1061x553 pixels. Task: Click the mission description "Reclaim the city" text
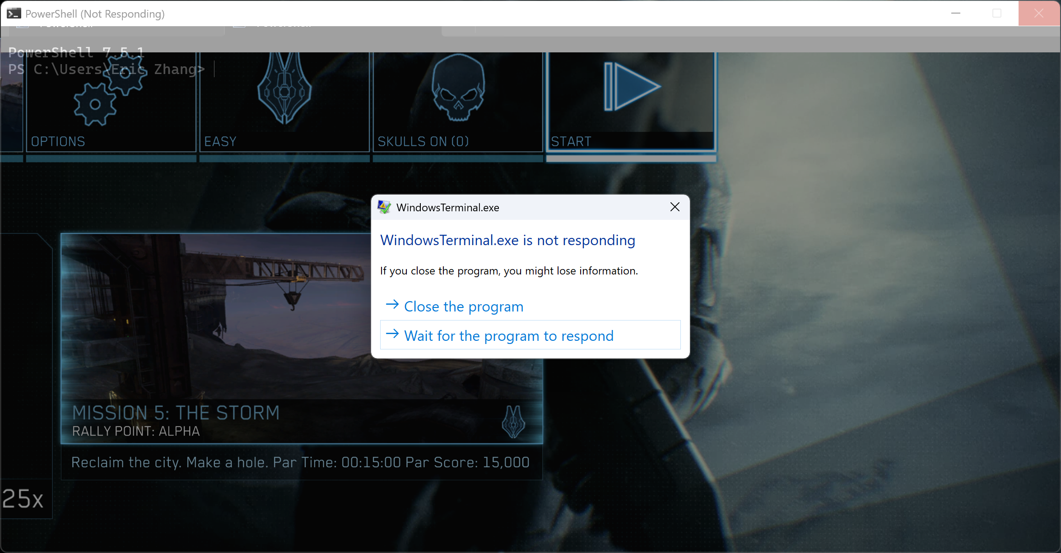[300, 462]
